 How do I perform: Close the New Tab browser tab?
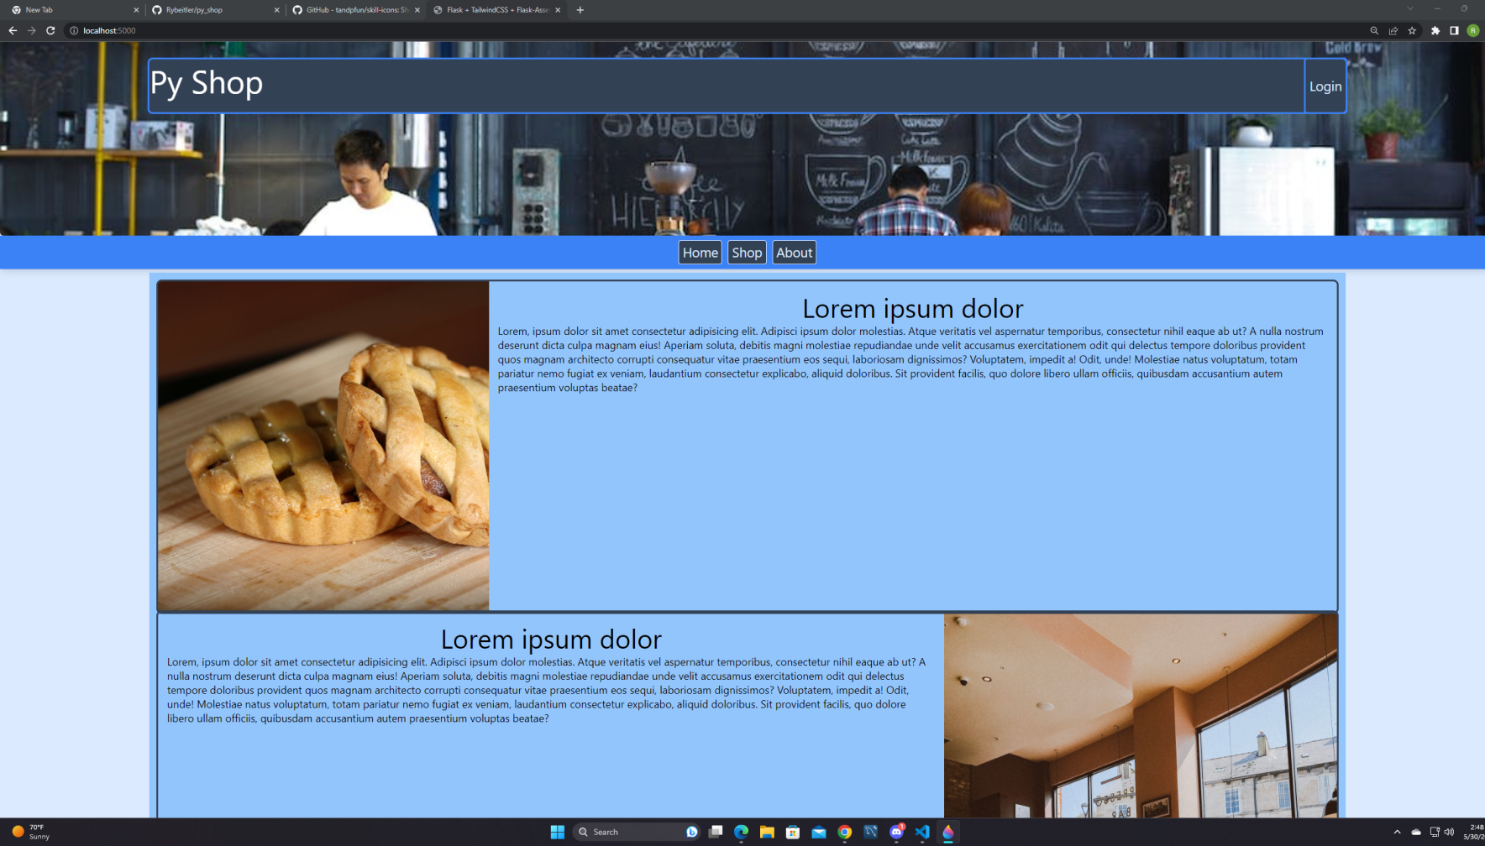[x=136, y=10]
